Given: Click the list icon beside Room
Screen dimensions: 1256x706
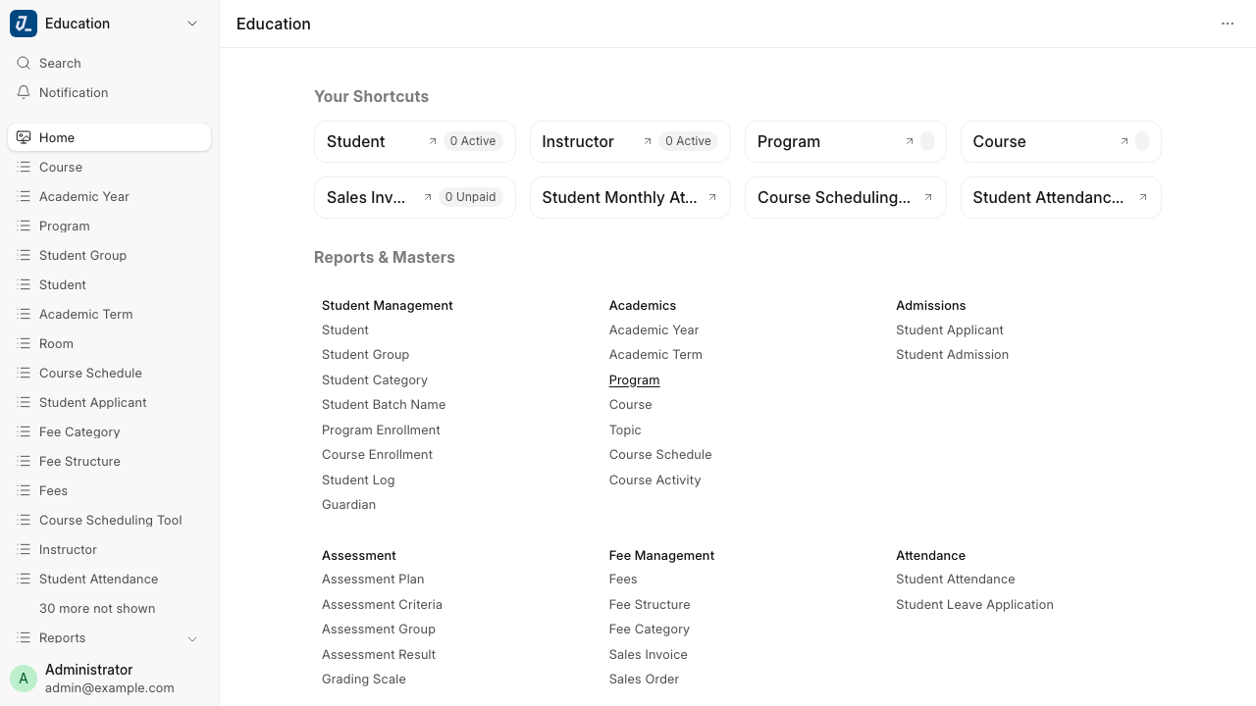Looking at the screenshot, I should coord(24,343).
